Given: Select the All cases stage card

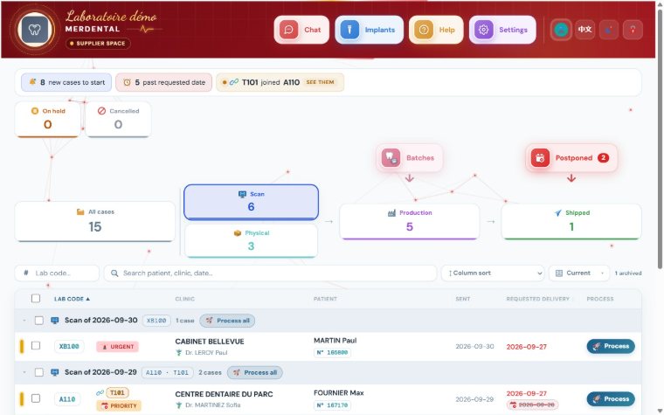Looking at the screenshot, I should [x=95, y=221].
